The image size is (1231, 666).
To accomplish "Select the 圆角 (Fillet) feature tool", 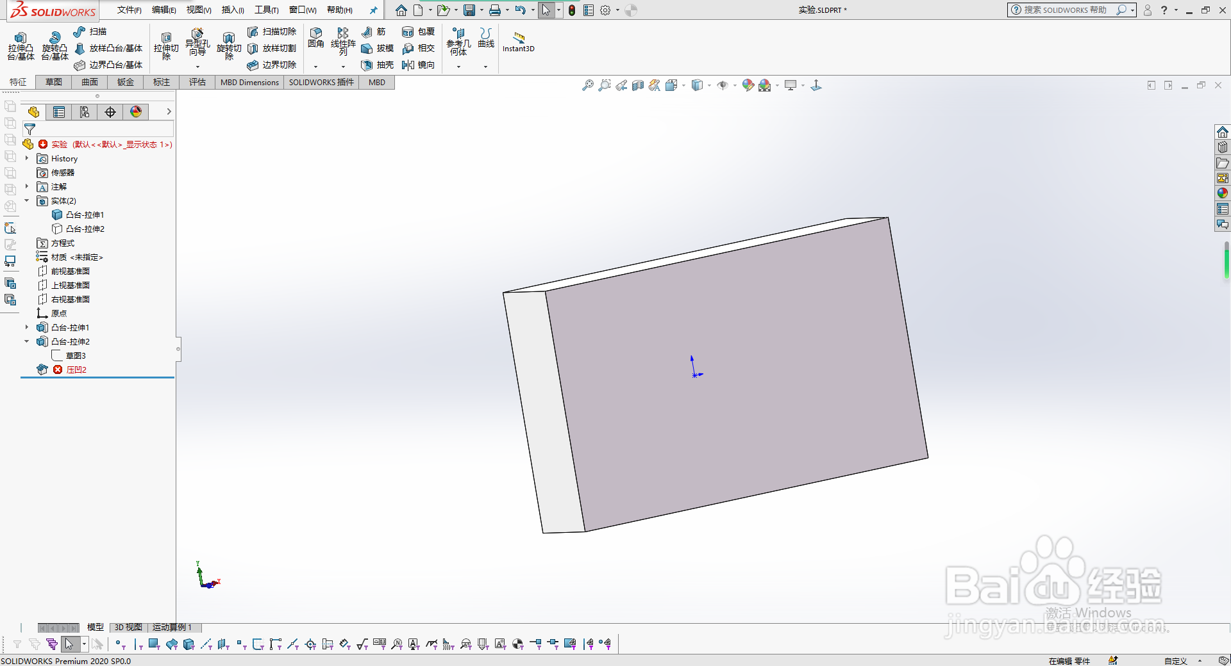I will pyautogui.click(x=315, y=38).
